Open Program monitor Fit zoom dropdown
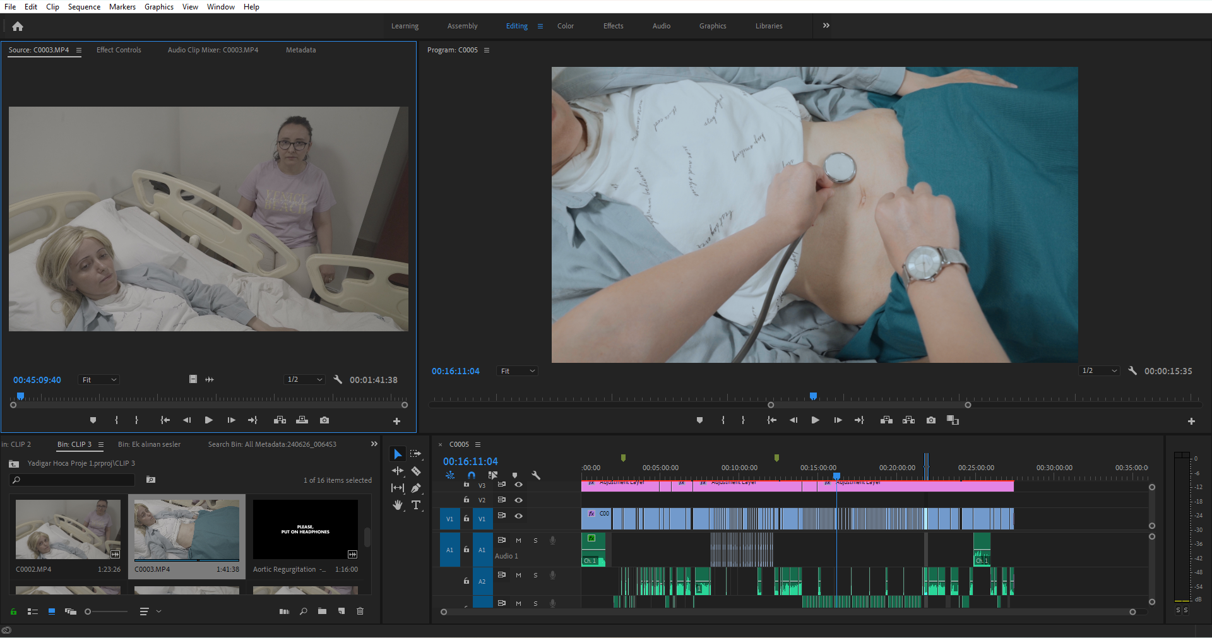The height and width of the screenshot is (638, 1212). [517, 371]
